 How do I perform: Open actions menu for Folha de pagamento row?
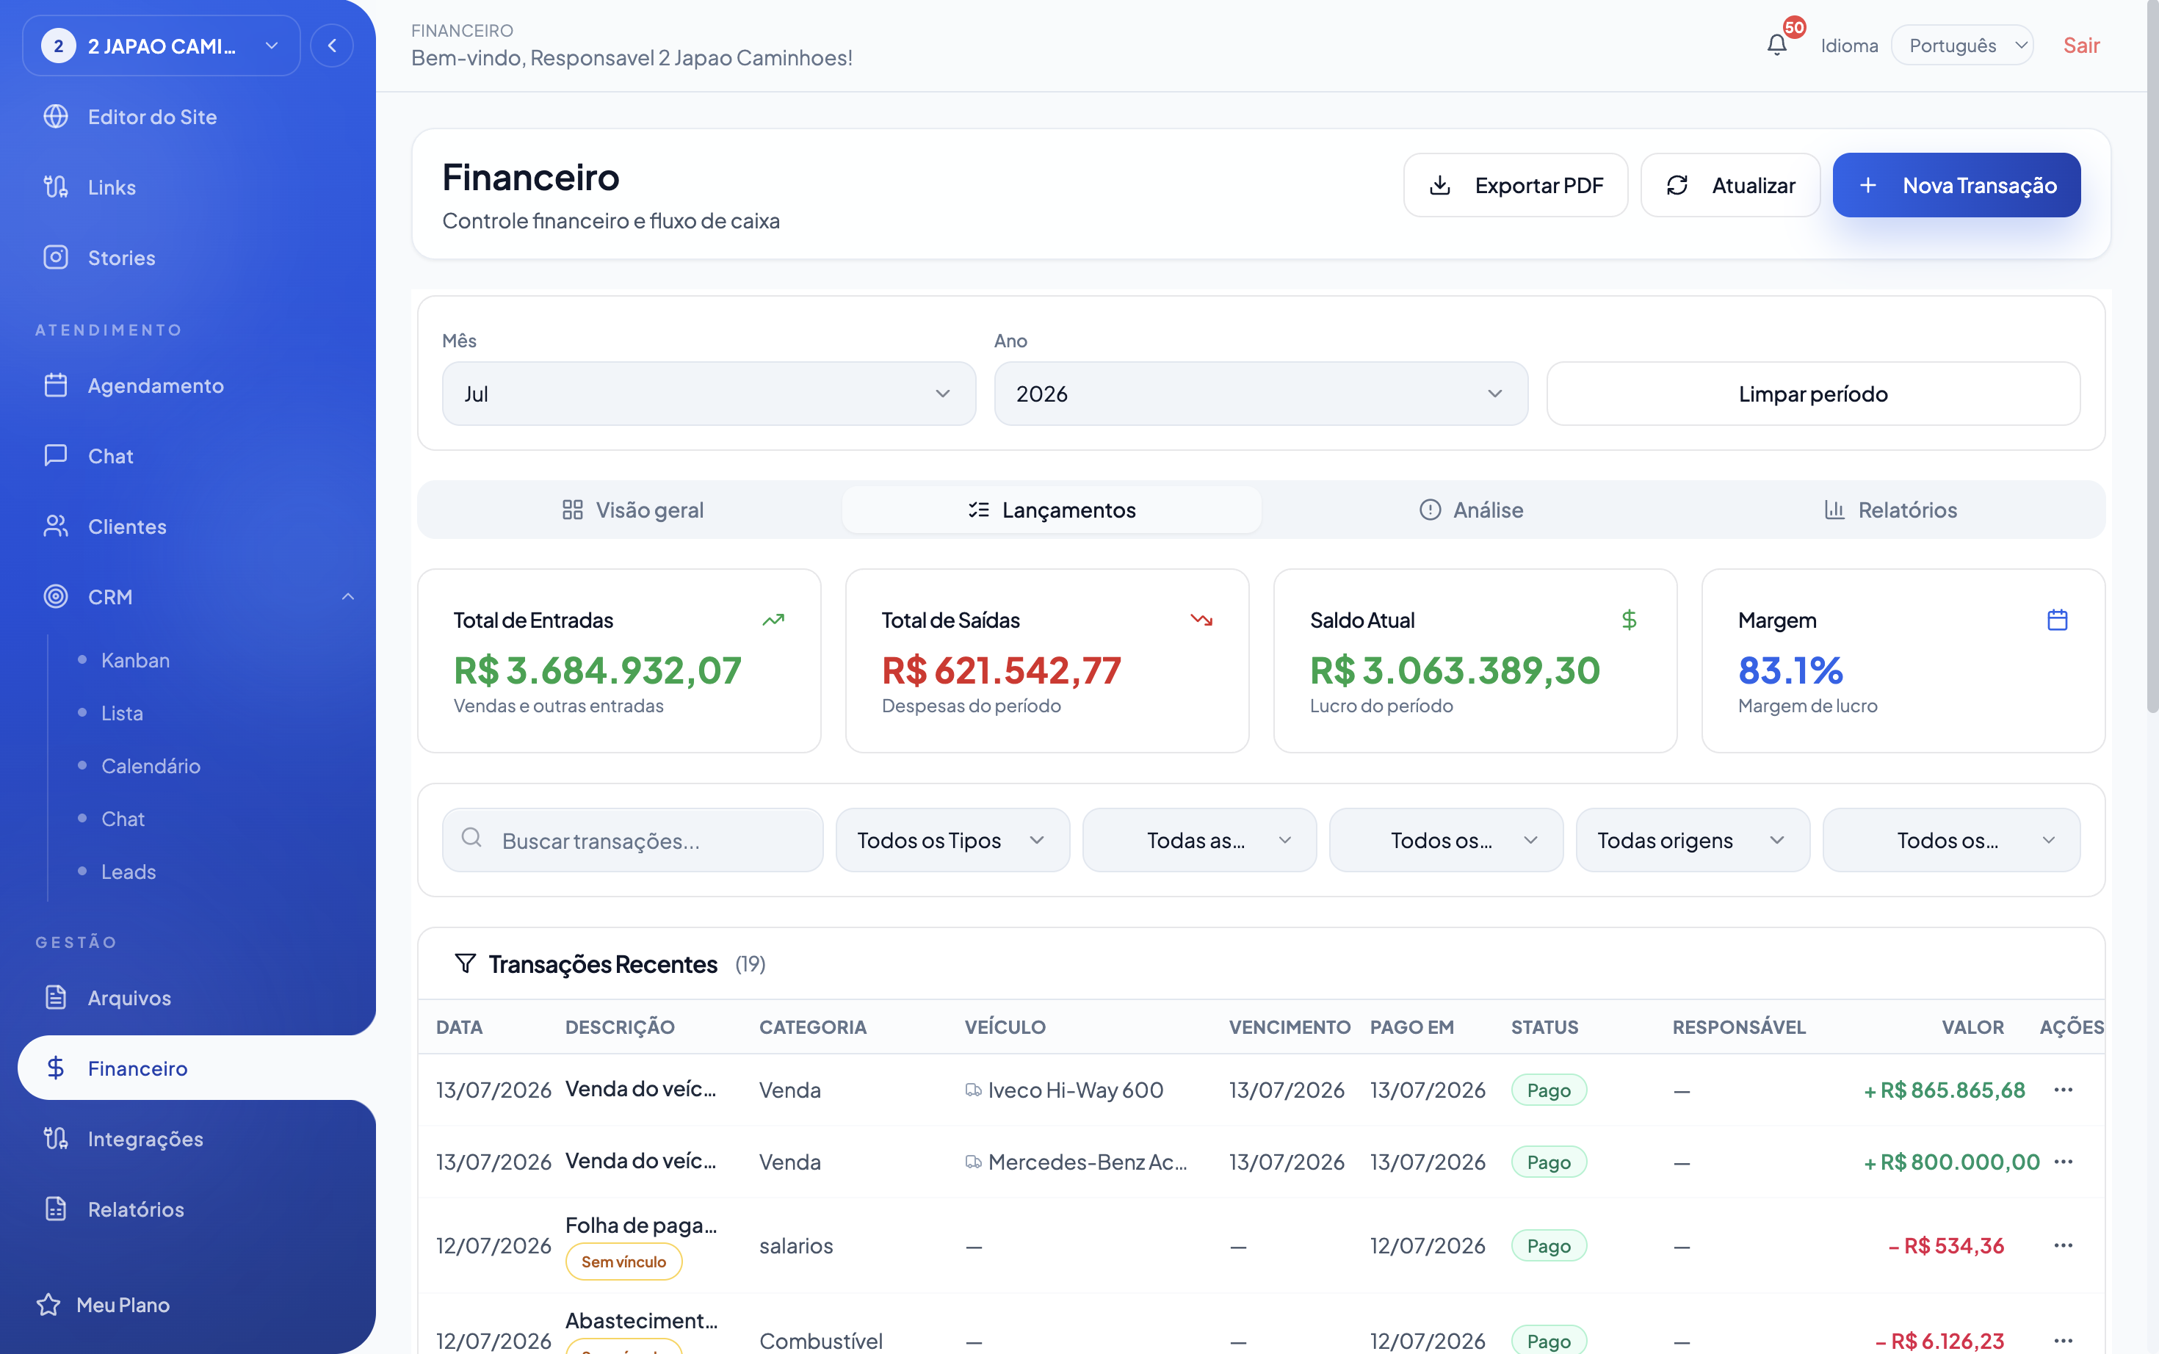(2064, 1245)
